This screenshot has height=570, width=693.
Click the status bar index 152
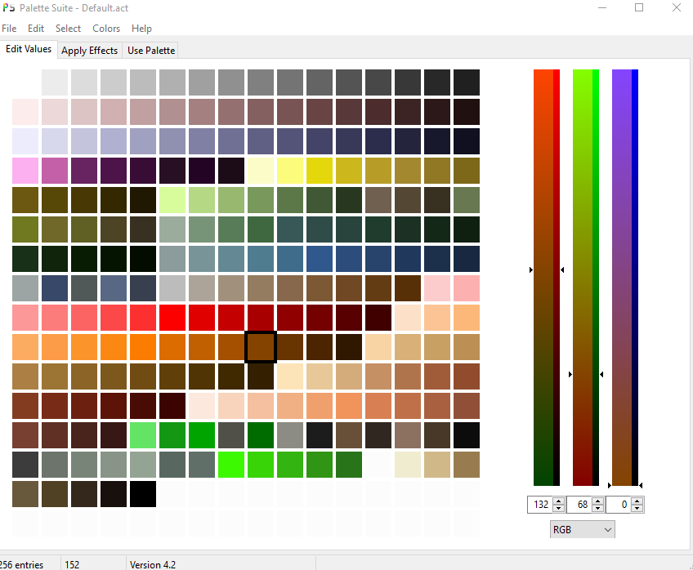coord(72,565)
